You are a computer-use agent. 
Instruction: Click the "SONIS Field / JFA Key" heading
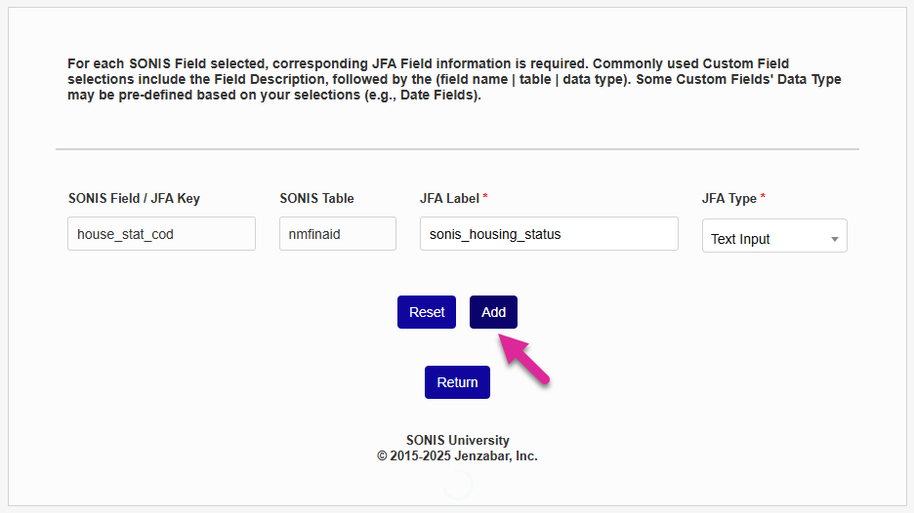click(134, 198)
